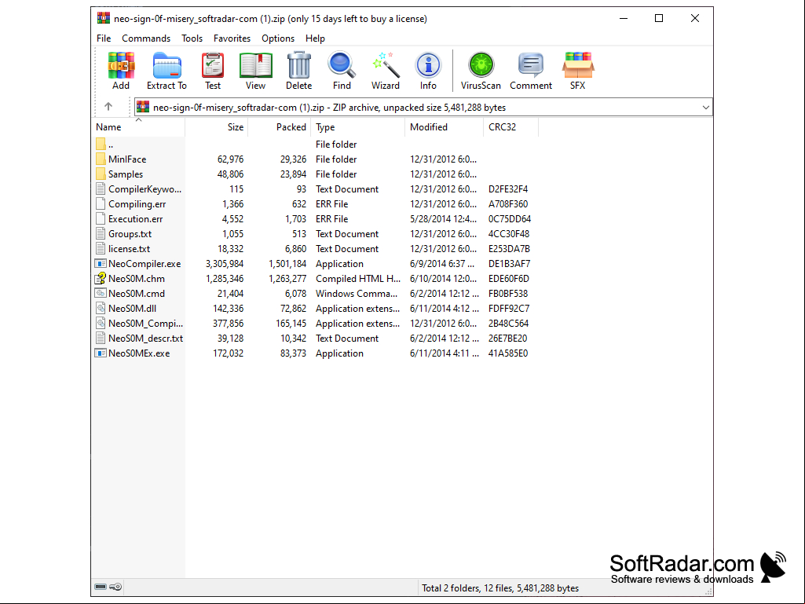Sort by the CRC32 column header
Viewport: 805px width, 604px height.
(510, 127)
